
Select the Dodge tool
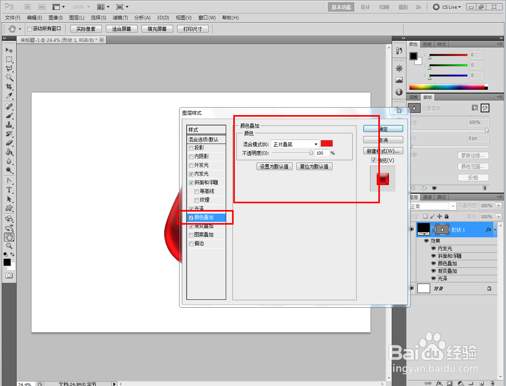[9, 170]
